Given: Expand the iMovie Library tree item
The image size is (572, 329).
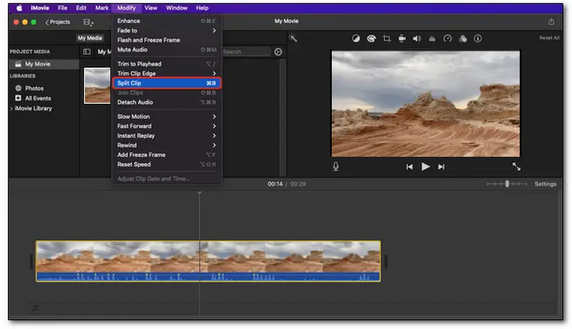Looking at the screenshot, I should [x=11, y=108].
